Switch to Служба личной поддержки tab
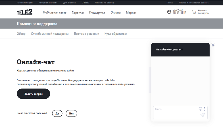The image size is (223, 127). click(50, 34)
